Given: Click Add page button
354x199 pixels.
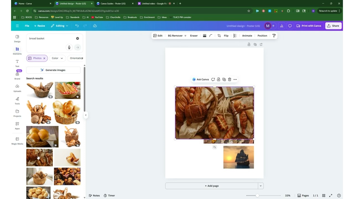Looking at the screenshot, I should (212, 186).
